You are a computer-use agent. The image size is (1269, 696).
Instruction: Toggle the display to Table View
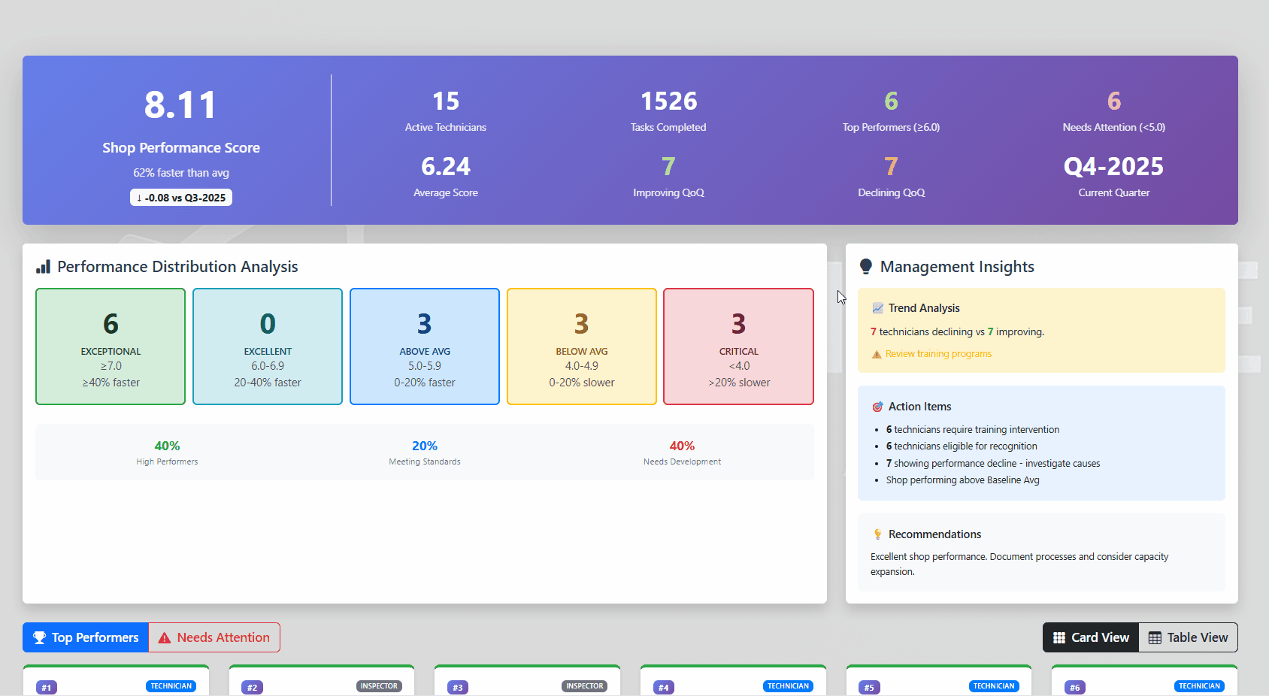click(x=1188, y=637)
